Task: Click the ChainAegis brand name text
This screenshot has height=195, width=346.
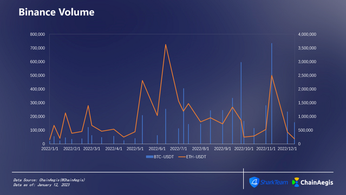Action: coord(317,183)
